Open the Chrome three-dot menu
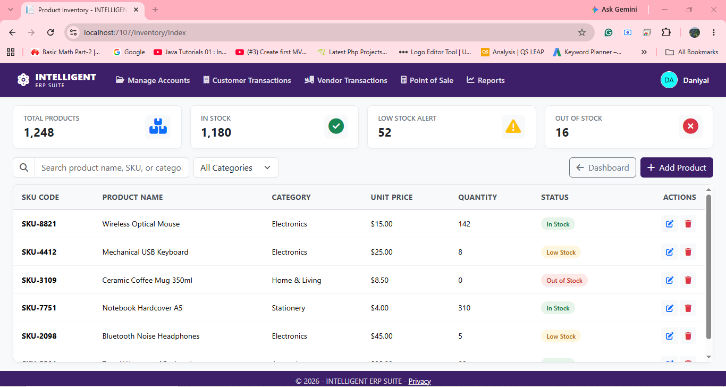The image size is (726, 387). click(713, 32)
